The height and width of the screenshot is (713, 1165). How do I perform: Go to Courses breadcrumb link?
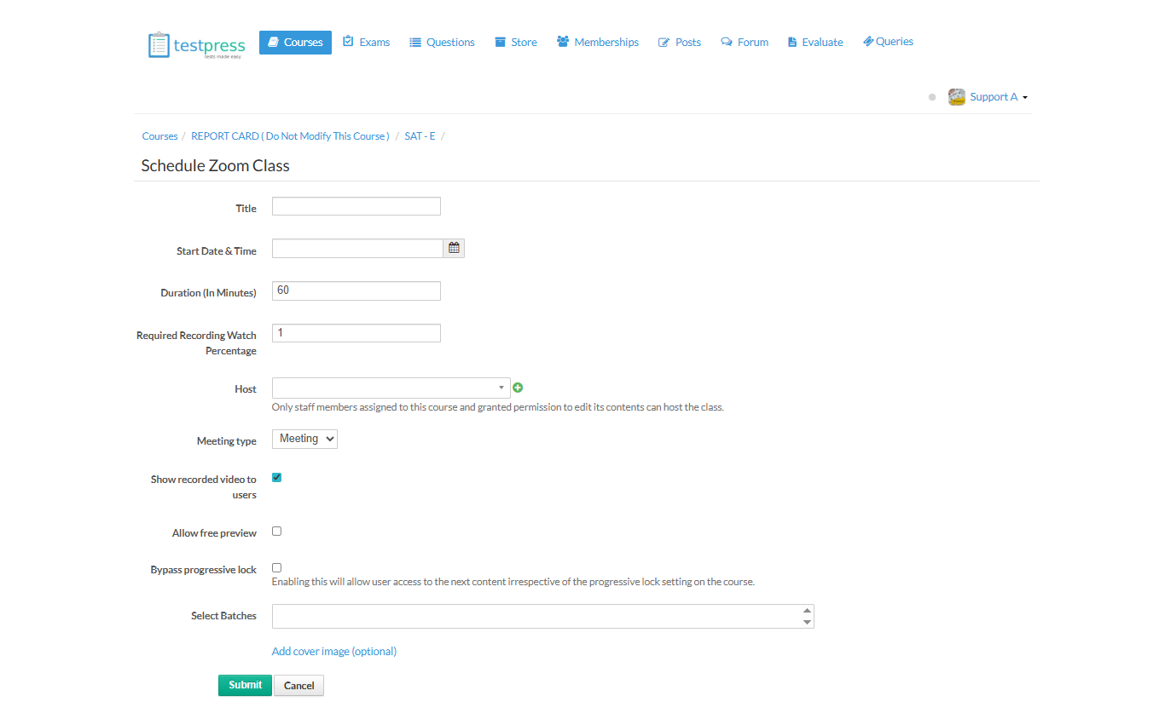[160, 136]
